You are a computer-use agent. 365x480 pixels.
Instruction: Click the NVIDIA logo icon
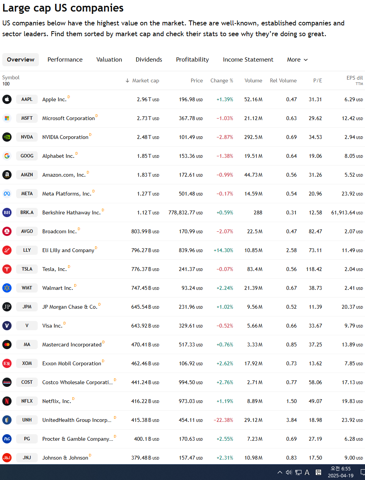(7, 137)
